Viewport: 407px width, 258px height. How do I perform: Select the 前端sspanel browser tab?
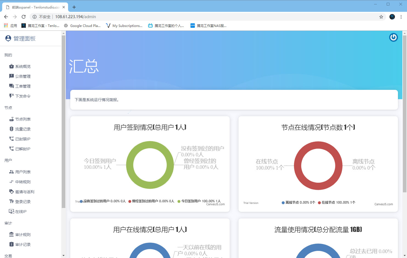pyautogui.click(x=35, y=7)
